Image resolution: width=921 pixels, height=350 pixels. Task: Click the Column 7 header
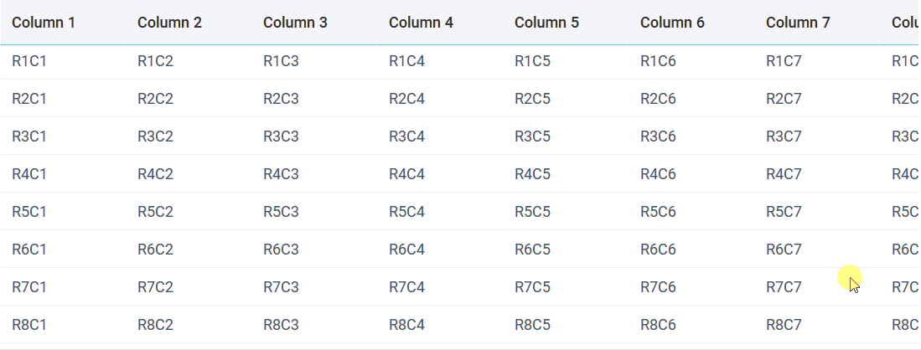click(798, 23)
